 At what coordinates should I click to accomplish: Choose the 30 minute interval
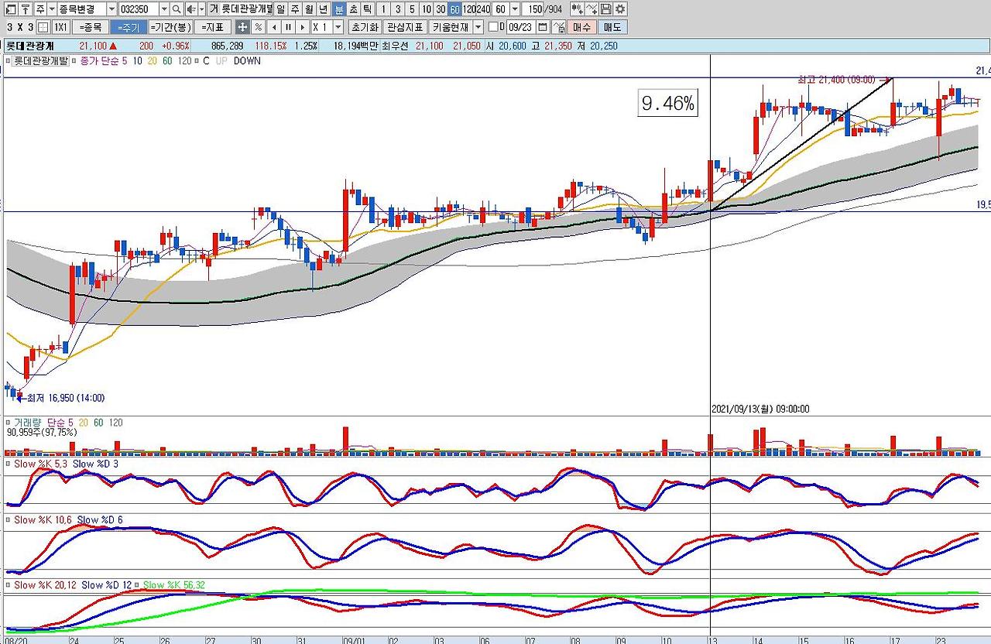pyautogui.click(x=441, y=9)
